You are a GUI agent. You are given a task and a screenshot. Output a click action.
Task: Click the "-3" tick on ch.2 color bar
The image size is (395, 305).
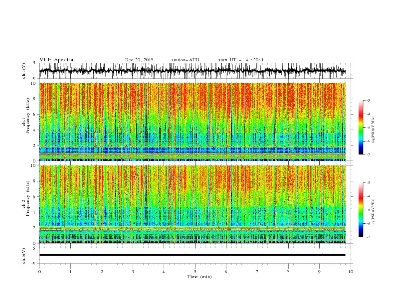coord(368,183)
